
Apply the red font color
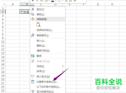53,1
